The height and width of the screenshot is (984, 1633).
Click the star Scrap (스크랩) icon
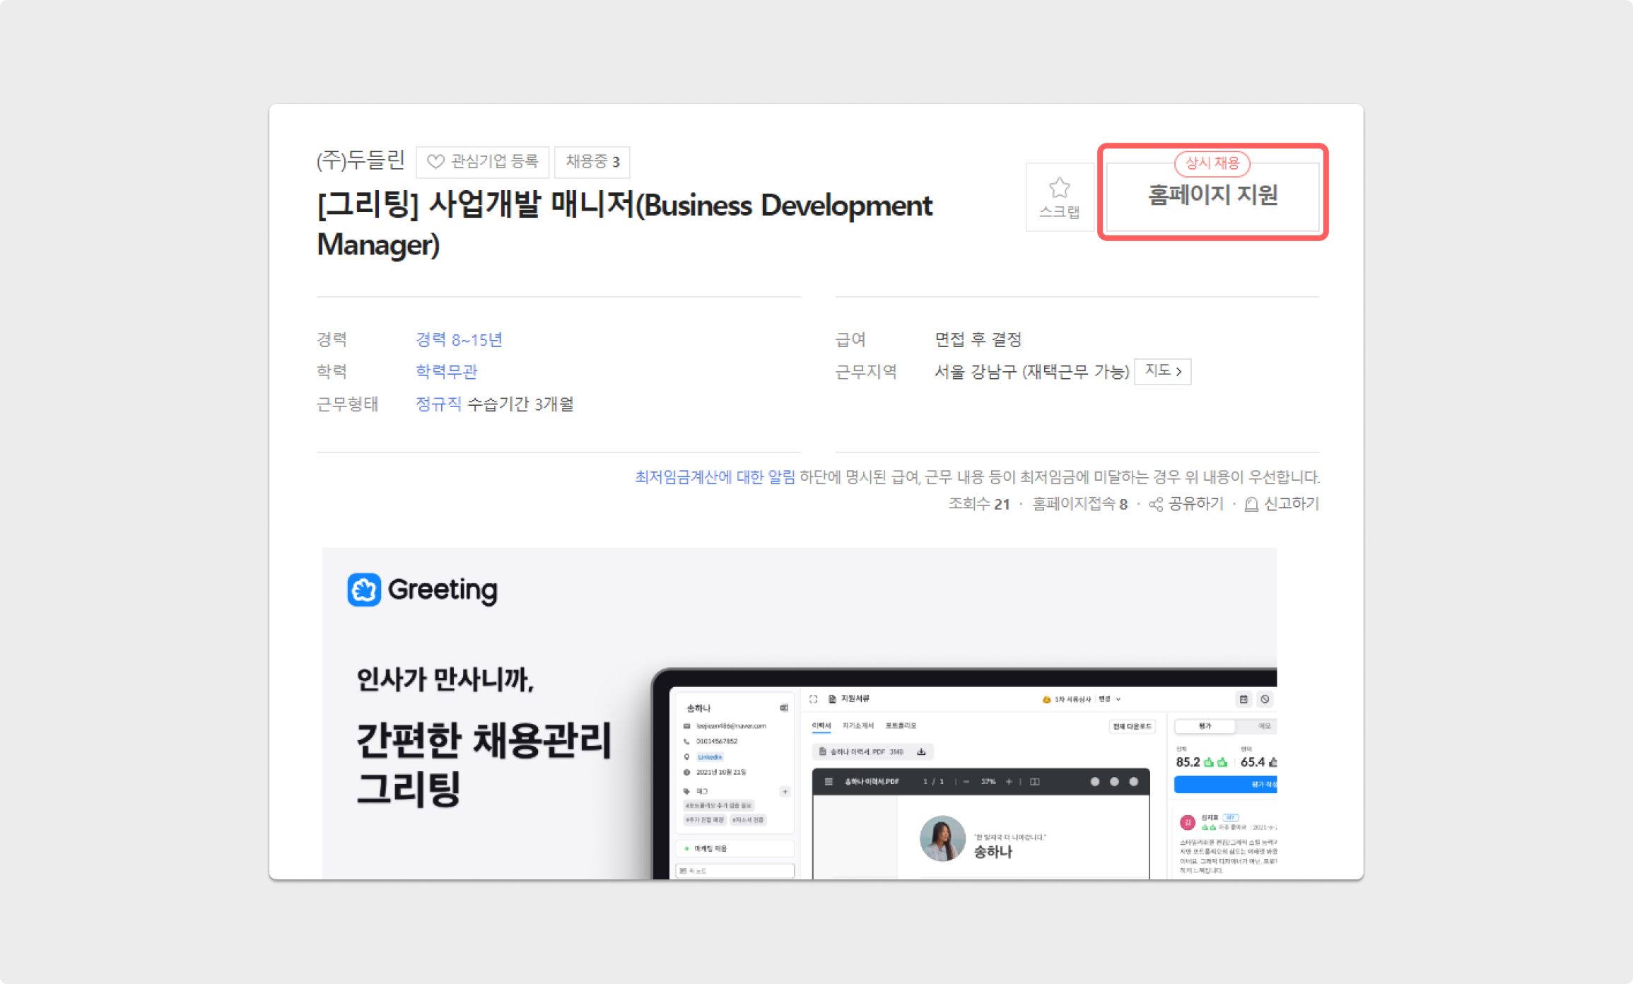tap(1059, 188)
